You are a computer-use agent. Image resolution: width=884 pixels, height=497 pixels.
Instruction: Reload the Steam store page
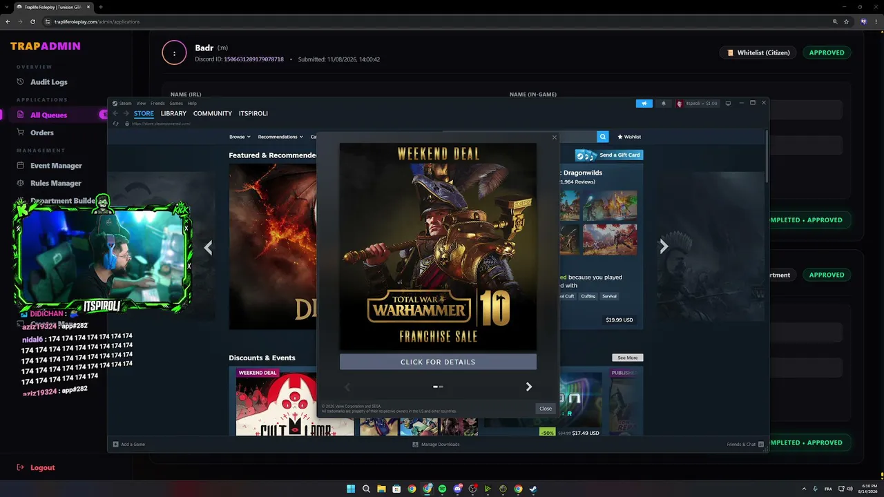[x=116, y=124]
